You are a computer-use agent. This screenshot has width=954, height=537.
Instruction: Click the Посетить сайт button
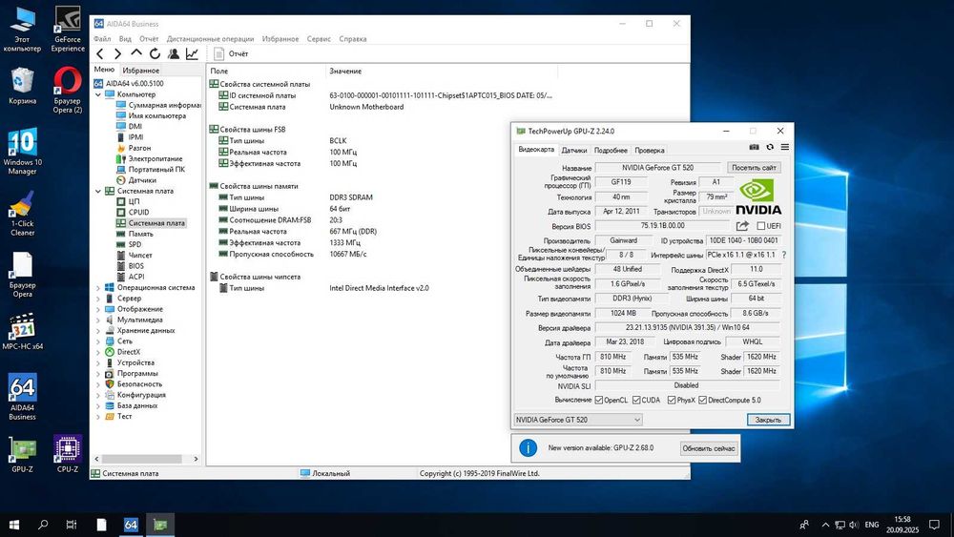[753, 167]
